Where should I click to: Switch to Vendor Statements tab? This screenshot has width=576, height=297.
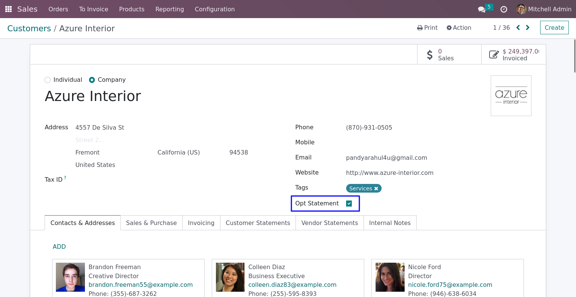tap(330, 223)
